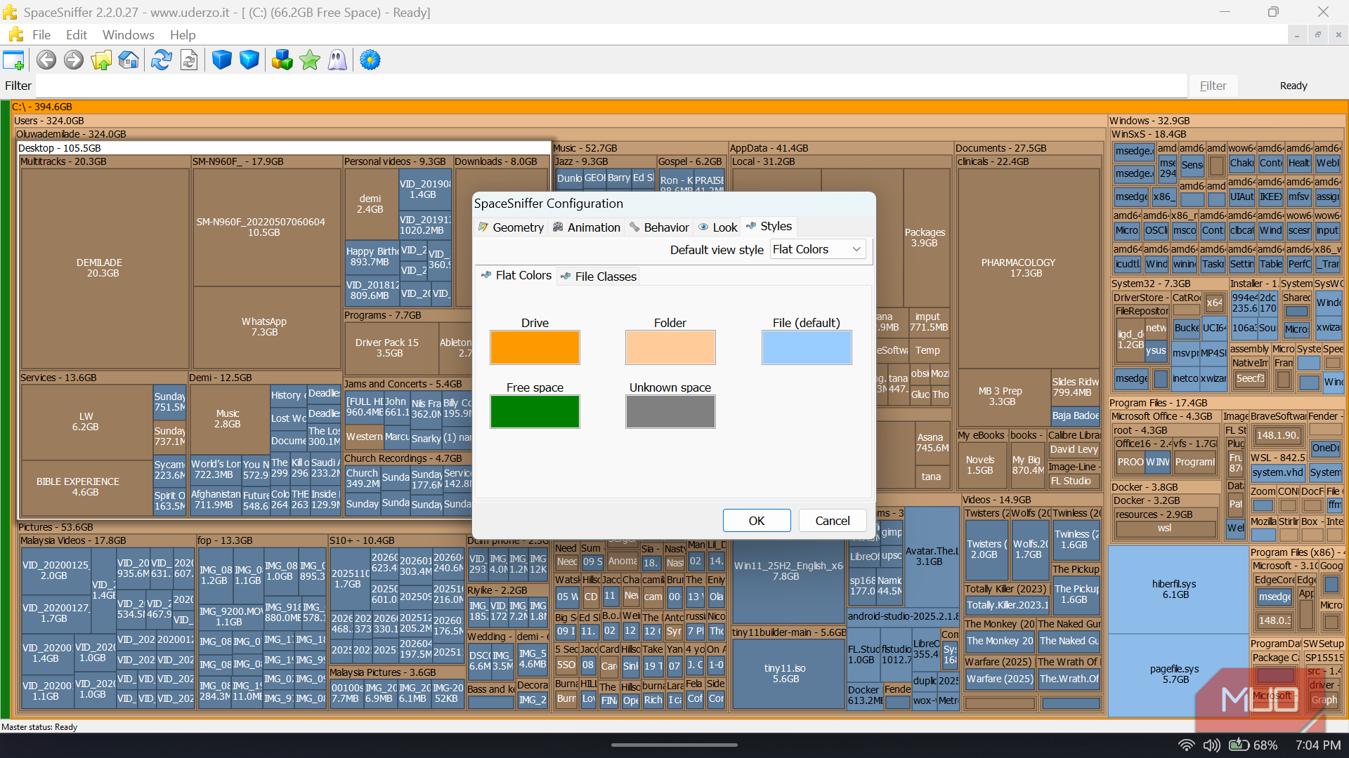The image size is (1349, 758).
Task: Refresh the zoomed view with page icon
Action: pos(189,60)
